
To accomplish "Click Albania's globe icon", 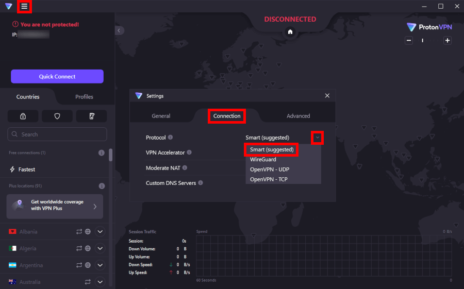I will point(88,232).
